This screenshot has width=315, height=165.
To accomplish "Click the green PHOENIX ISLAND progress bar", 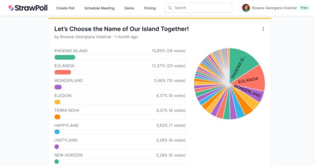I will 65,57.
